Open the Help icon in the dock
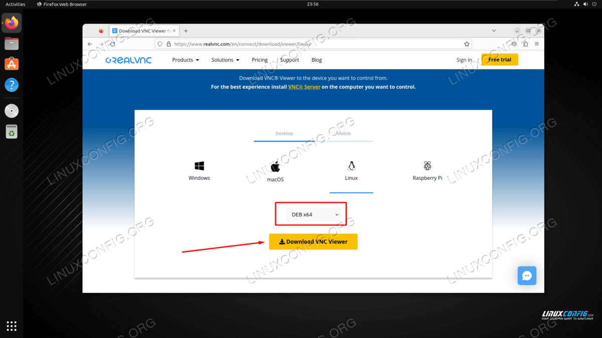 pyautogui.click(x=12, y=85)
